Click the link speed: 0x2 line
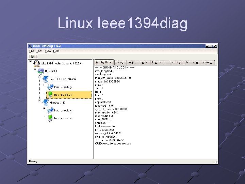Viewport: 245px width, 184px height. 104,130
